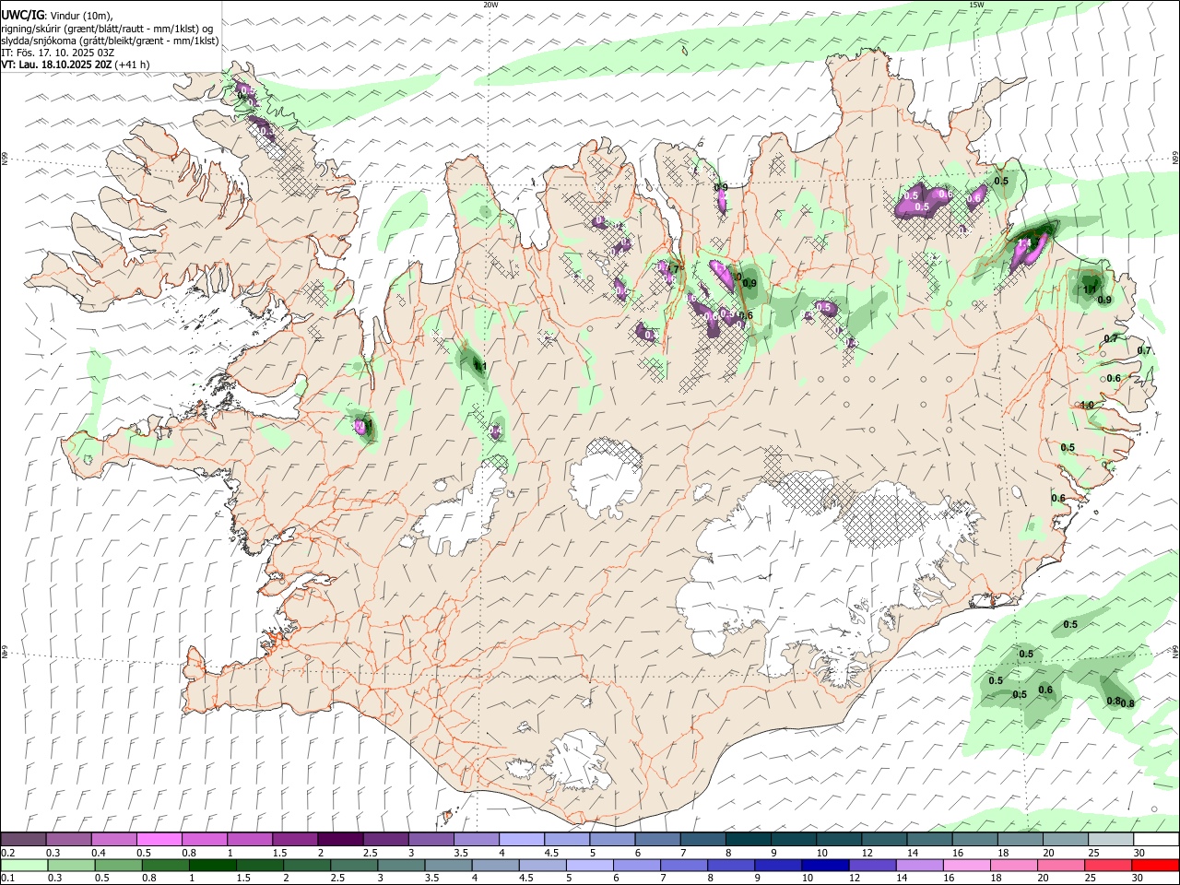
Task: Click the white Langjökull glacier west of Hofsjökull
Action: pyautogui.click(x=461, y=514)
